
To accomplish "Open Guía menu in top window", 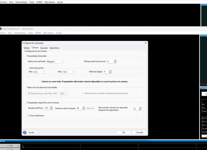I will pyautogui.click(x=11, y=2).
